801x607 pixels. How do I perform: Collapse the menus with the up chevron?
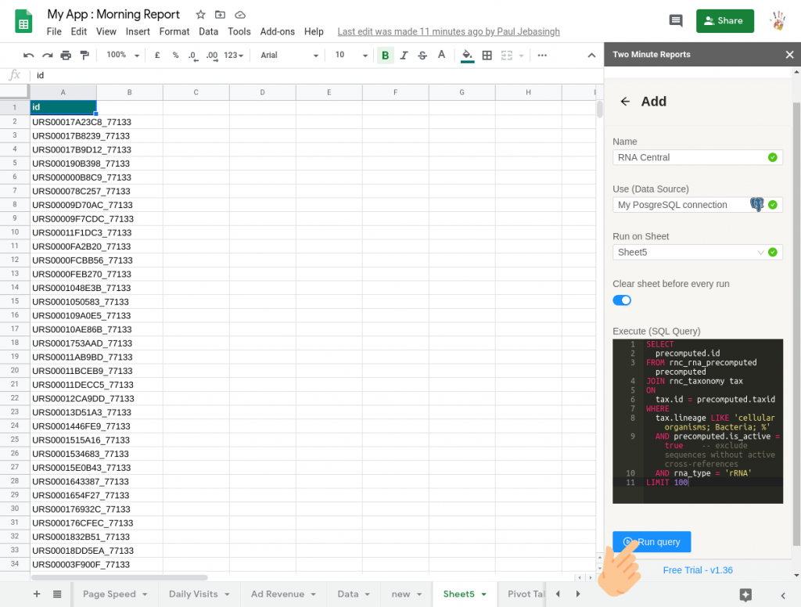pos(591,56)
